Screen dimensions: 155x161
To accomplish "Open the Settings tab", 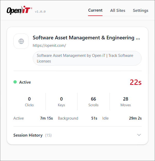I will (x=141, y=11).
